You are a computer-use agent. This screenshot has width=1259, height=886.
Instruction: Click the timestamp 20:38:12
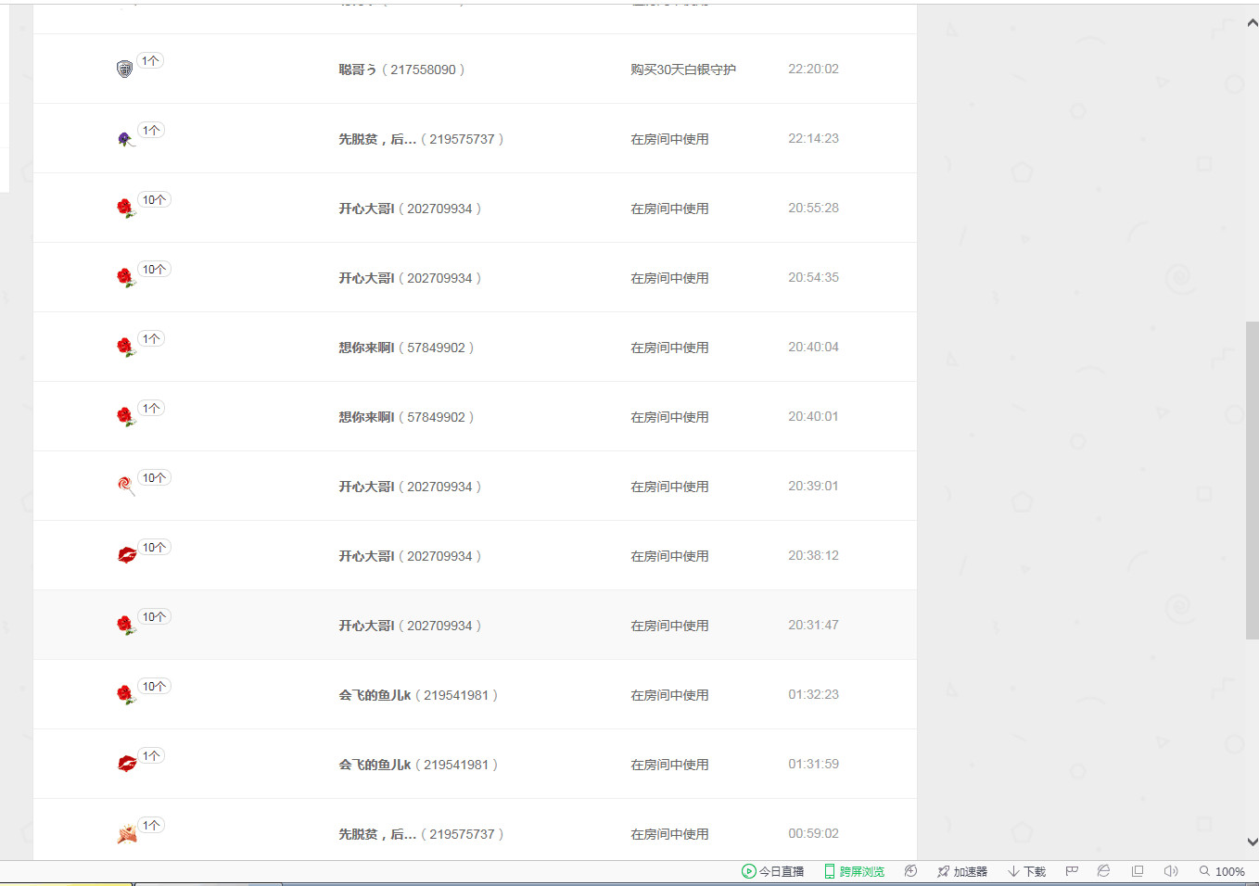point(813,555)
